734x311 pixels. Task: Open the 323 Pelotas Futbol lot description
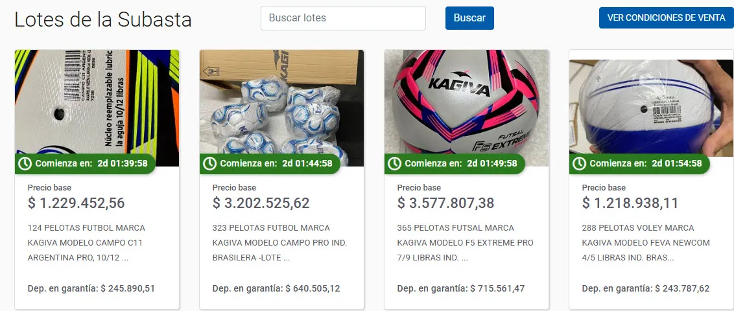click(x=280, y=243)
